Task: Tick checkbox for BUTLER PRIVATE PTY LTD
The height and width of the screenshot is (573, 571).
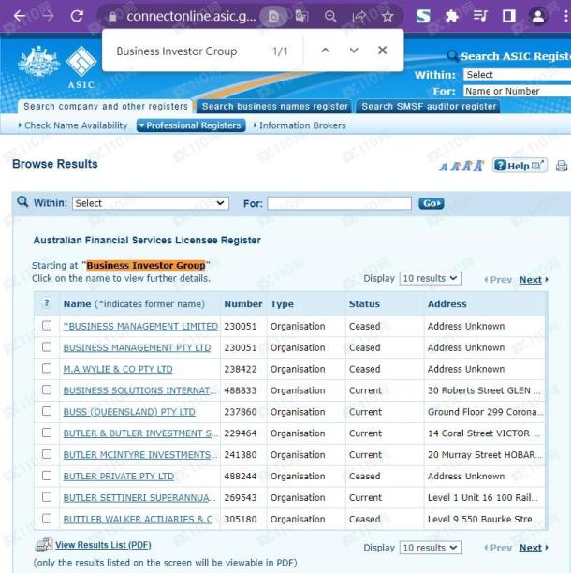Action: coord(47,476)
